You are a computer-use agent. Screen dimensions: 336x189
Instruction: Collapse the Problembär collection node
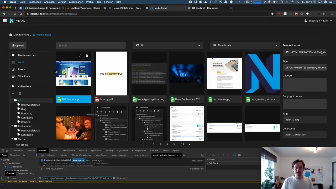pos(12,126)
